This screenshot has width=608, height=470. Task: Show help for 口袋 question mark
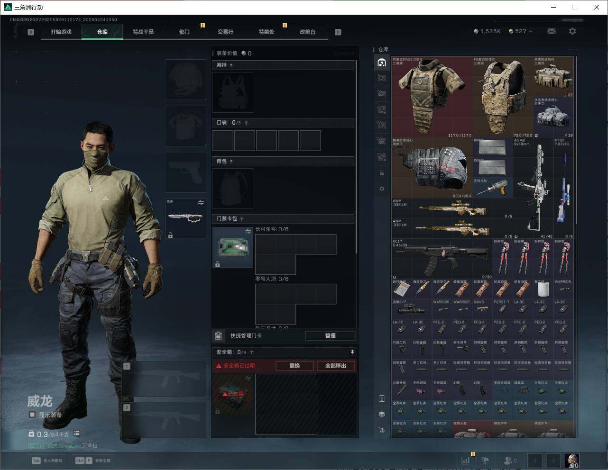(246, 123)
